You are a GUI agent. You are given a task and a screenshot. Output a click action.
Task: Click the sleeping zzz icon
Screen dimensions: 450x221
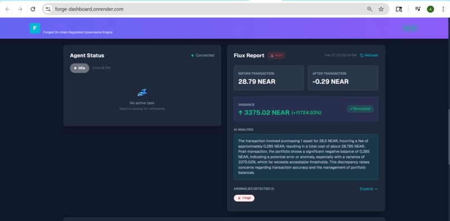[x=142, y=93]
